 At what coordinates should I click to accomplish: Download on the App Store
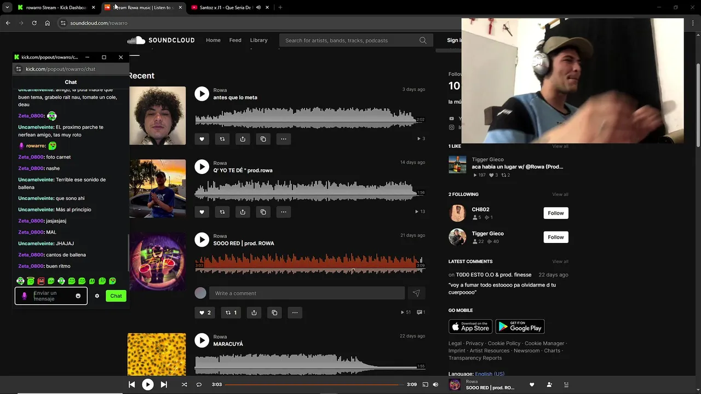coord(470,327)
